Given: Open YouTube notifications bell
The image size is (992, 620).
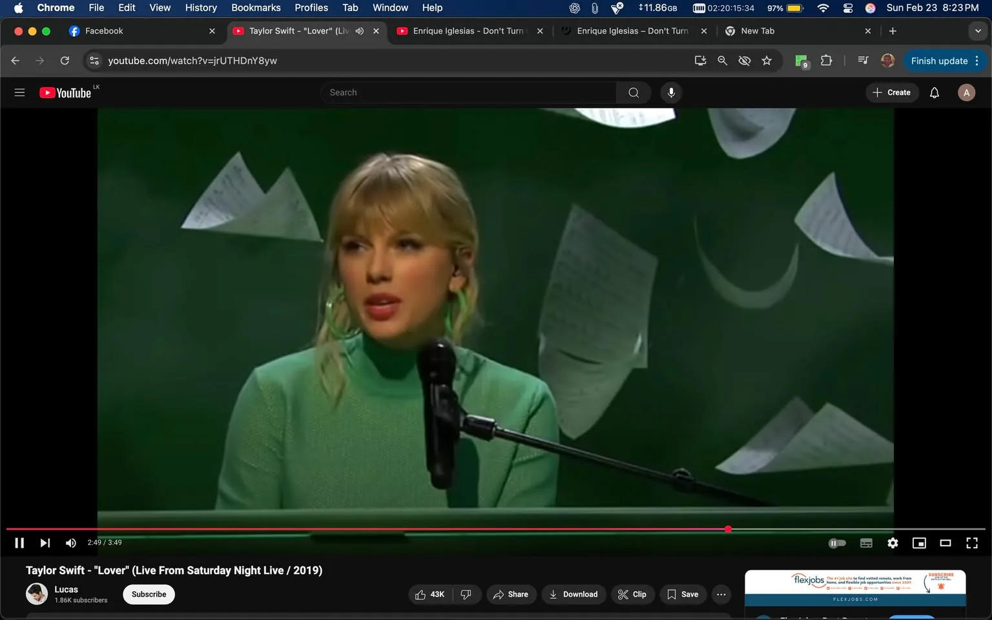Looking at the screenshot, I should pyautogui.click(x=934, y=92).
